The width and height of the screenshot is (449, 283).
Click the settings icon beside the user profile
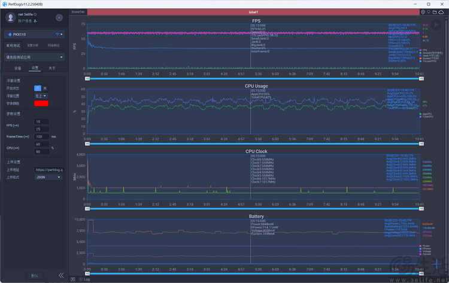point(59,18)
